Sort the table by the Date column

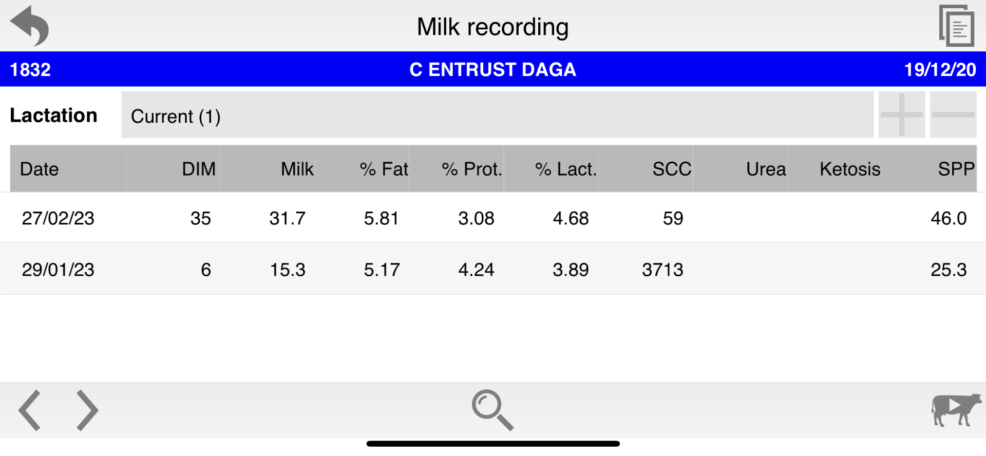[39, 168]
